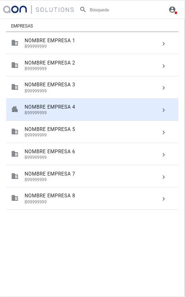Viewport: 185px width, 297px height.
Task: Select NOMBRE EMPRESA 7 list item
Action: (92, 176)
